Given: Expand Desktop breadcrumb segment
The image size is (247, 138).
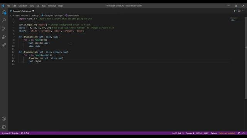Looking at the screenshot, I should tap(34, 15).
